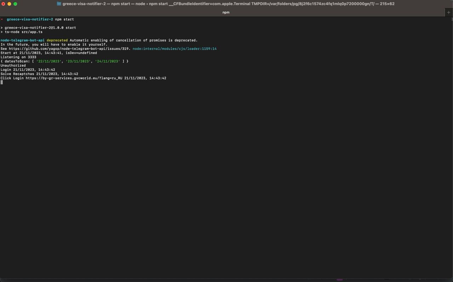This screenshot has width=453, height=282.
Task: Click the '23/11/2023' date string
Action: point(78,61)
